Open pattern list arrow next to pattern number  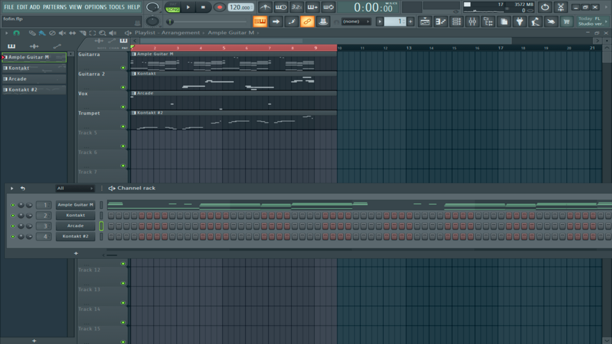(x=379, y=21)
